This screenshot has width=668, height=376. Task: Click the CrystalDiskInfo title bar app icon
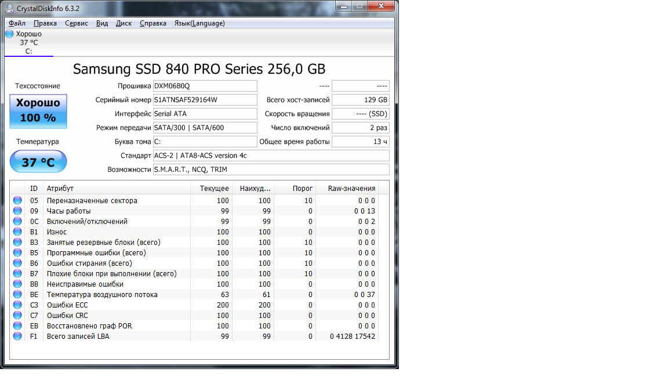point(9,8)
